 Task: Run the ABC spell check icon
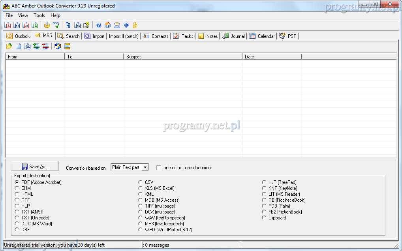[56, 25]
